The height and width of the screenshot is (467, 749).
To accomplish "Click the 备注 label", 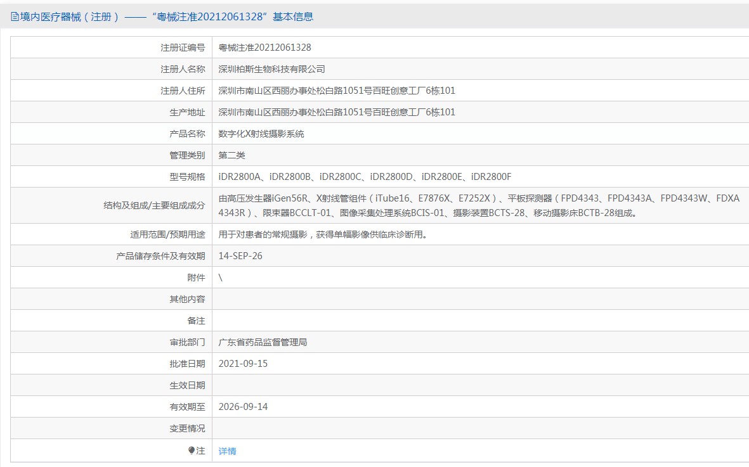I will [x=196, y=321].
